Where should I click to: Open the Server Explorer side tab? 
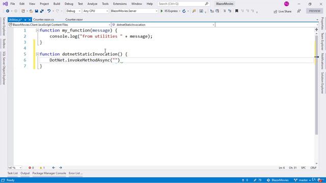(x=4, y=26)
